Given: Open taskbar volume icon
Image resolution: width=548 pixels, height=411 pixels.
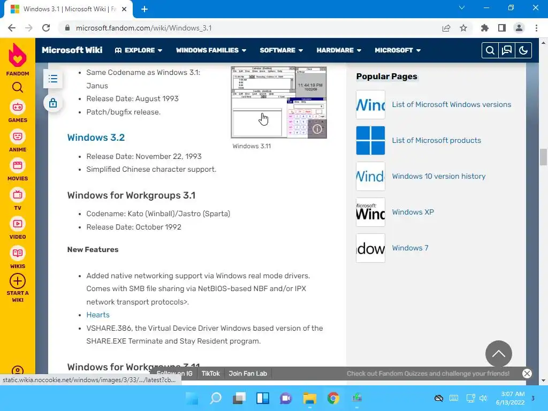Looking at the screenshot, I should (x=483, y=398).
